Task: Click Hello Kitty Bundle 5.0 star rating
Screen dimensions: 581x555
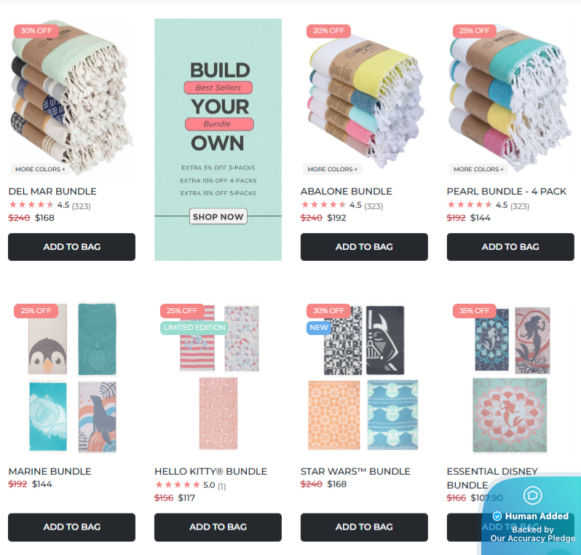Action: [190, 485]
